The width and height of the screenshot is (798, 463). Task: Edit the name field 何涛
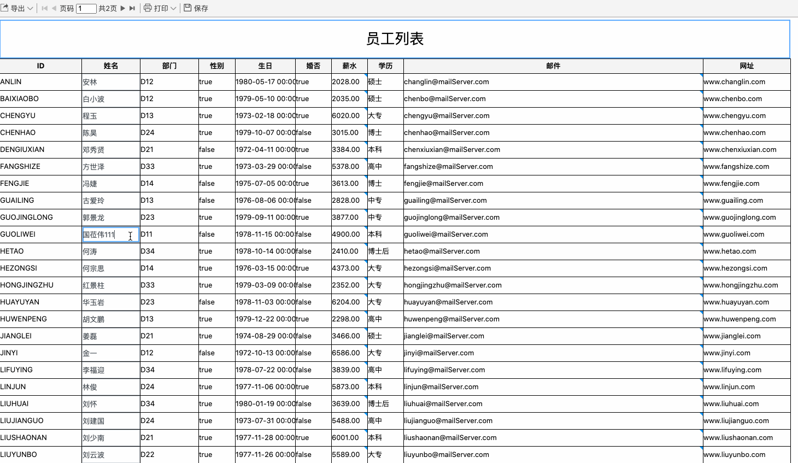tap(111, 251)
